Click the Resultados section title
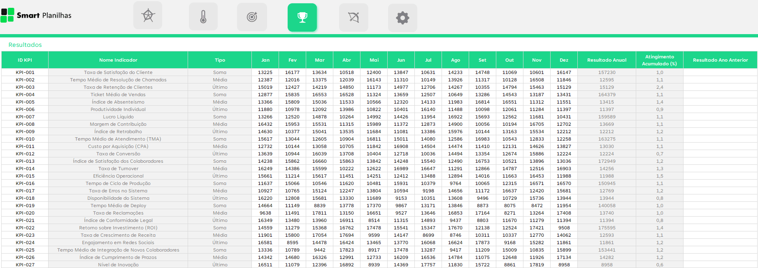Viewport: 758px width, 268px height. [x=25, y=45]
